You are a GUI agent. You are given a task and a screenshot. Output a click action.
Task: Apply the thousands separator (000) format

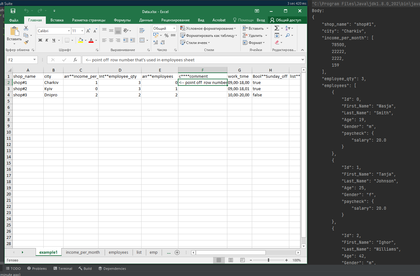(x=173, y=35)
